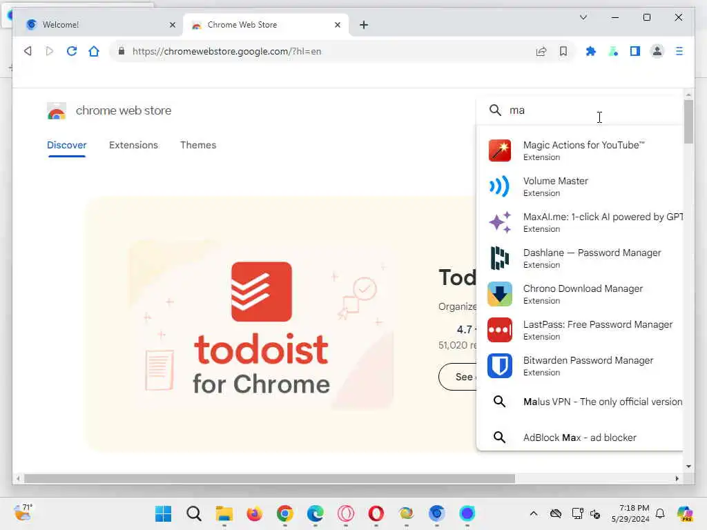Share this page via share icon
The width and height of the screenshot is (707, 530).
click(x=541, y=51)
